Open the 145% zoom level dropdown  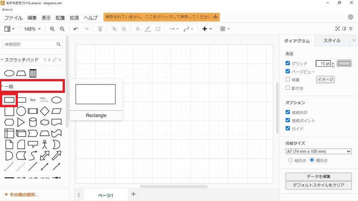click(x=33, y=29)
